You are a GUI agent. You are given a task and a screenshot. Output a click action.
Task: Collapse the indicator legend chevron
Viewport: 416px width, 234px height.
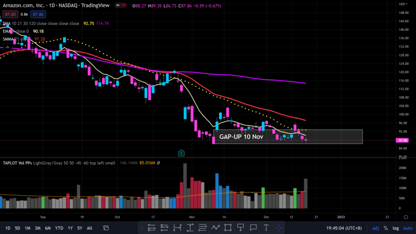point(7,47)
